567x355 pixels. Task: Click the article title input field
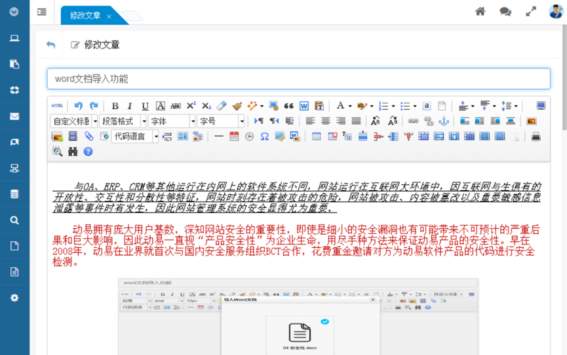click(x=298, y=79)
